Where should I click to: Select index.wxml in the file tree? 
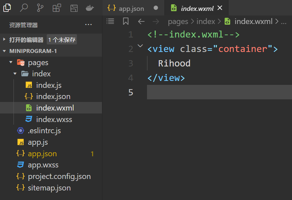[x=51, y=108]
